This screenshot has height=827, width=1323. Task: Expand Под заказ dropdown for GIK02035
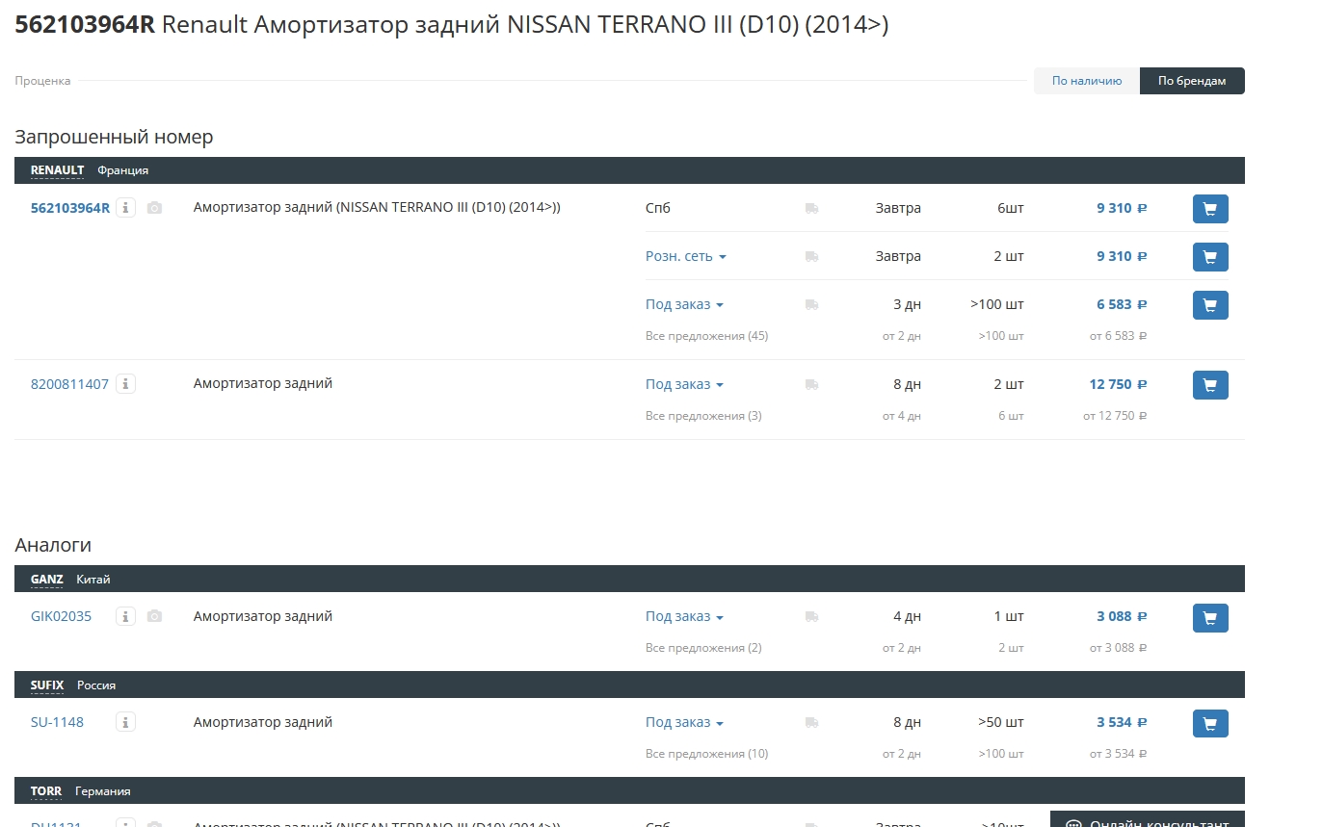(x=684, y=616)
